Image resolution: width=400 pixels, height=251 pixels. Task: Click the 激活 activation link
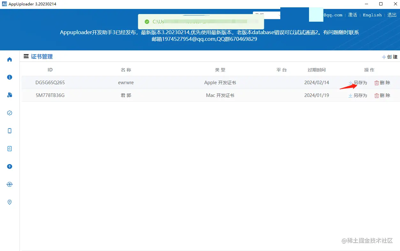pyautogui.click(x=352, y=15)
